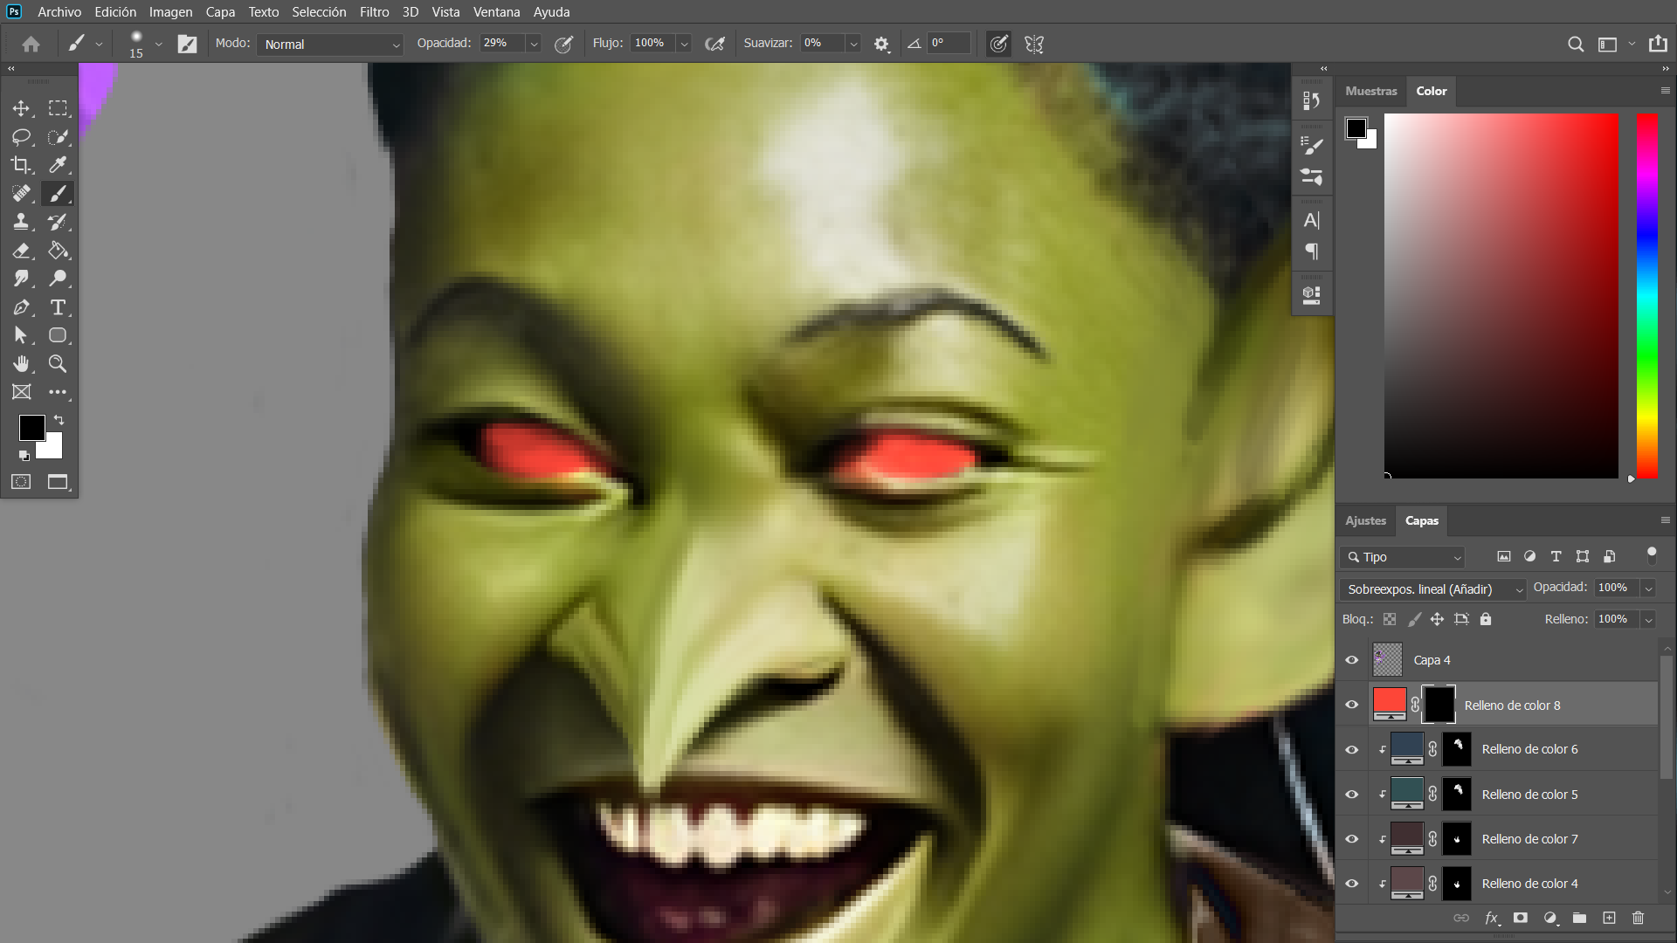Hide the Relleno de color 8 layer
Viewport: 1677px width, 943px height.
[x=1352, y=705]
